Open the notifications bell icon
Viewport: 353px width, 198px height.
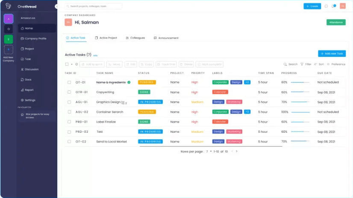tap(333, 6)
